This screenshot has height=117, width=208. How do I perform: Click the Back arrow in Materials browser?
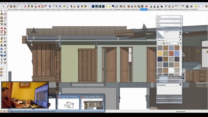(x=158, y=43)
